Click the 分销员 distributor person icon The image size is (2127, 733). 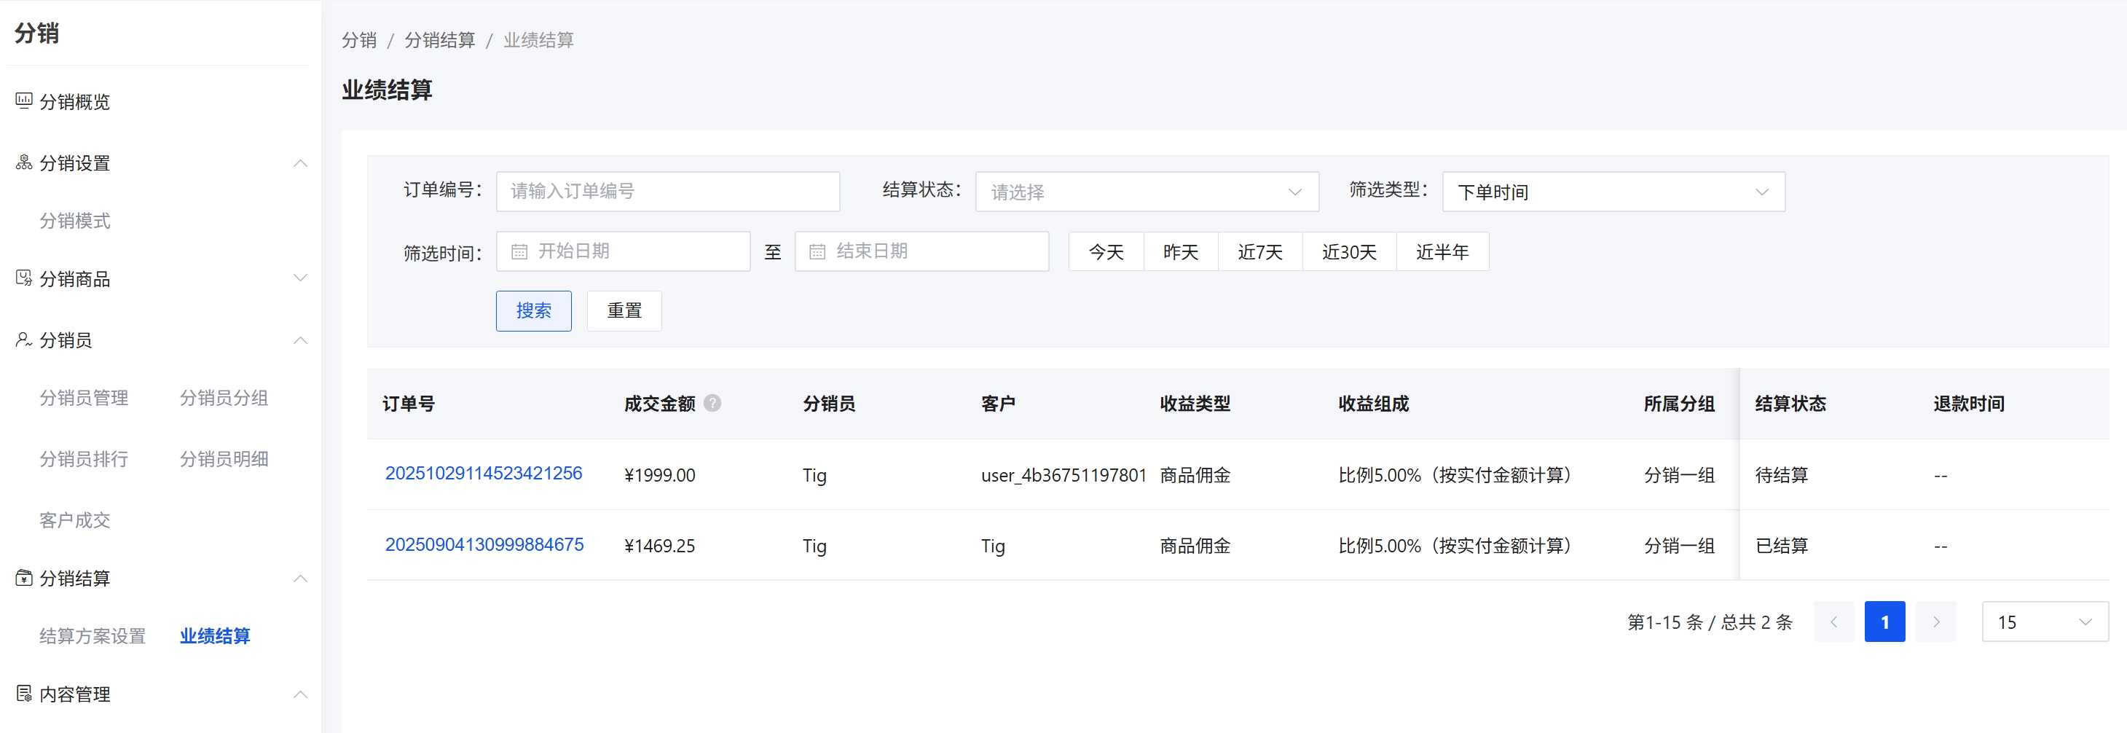(x=23, y=340)
